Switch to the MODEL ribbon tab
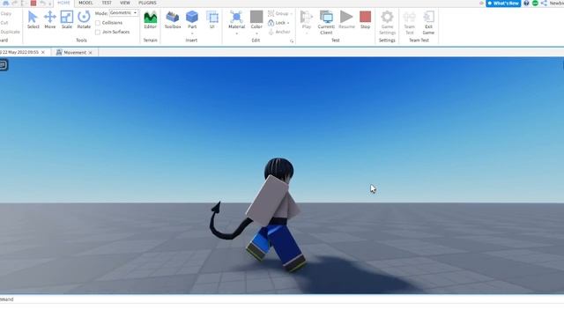The image size is (564, 317). click(85, 3)
